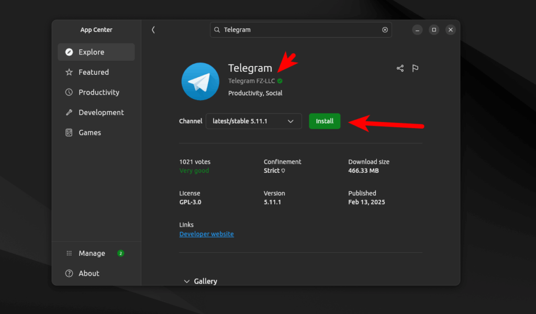
Task: Click the verified publisher checkmark badge
Action: [x=280, y=81]
